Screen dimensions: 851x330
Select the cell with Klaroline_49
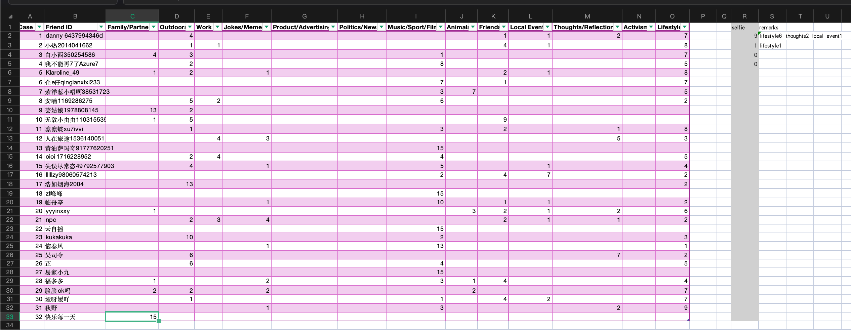[x=75, y=73]
